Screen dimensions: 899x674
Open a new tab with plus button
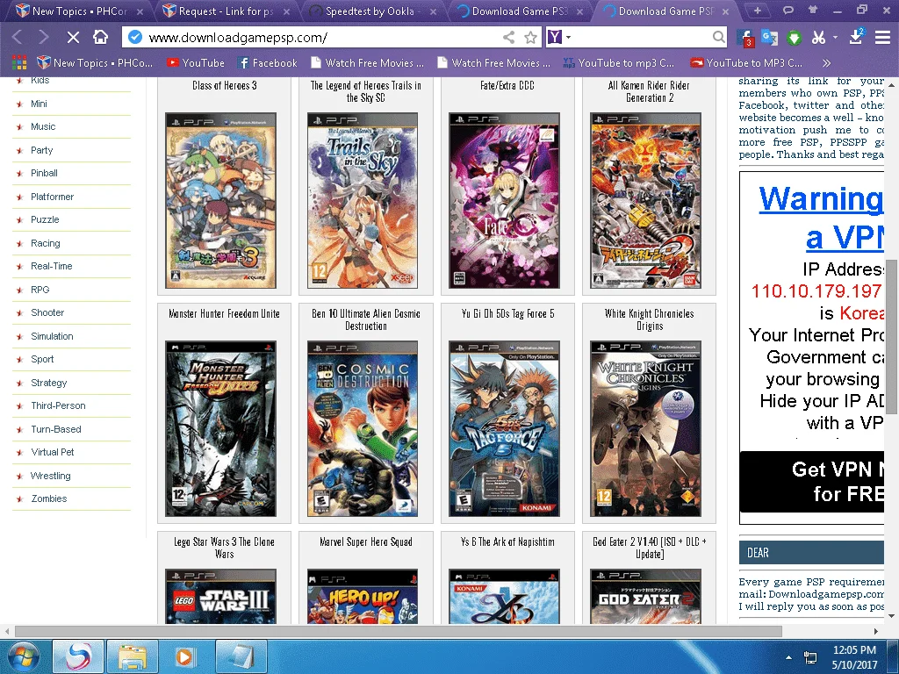coord(758,11)
